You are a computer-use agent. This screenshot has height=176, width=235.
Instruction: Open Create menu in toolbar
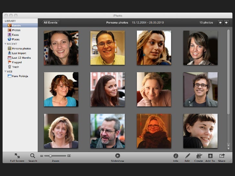pyautogui.click(x=199, y=158)
